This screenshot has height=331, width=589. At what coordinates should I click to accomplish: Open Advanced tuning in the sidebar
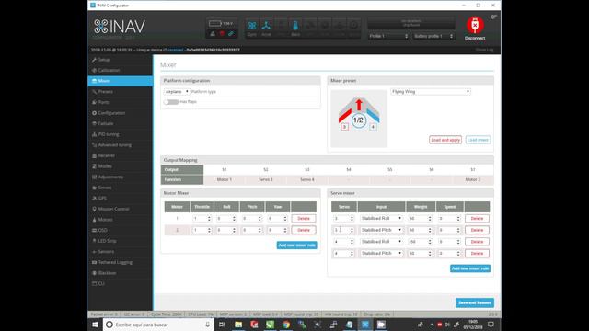[x=121, y=145]
